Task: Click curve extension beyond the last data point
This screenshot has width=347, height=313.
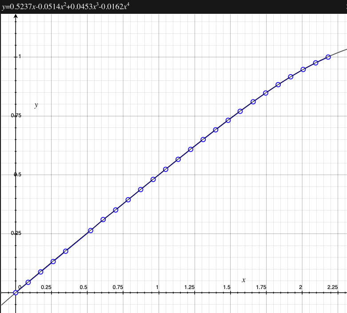Action: [x=339, y=52]
